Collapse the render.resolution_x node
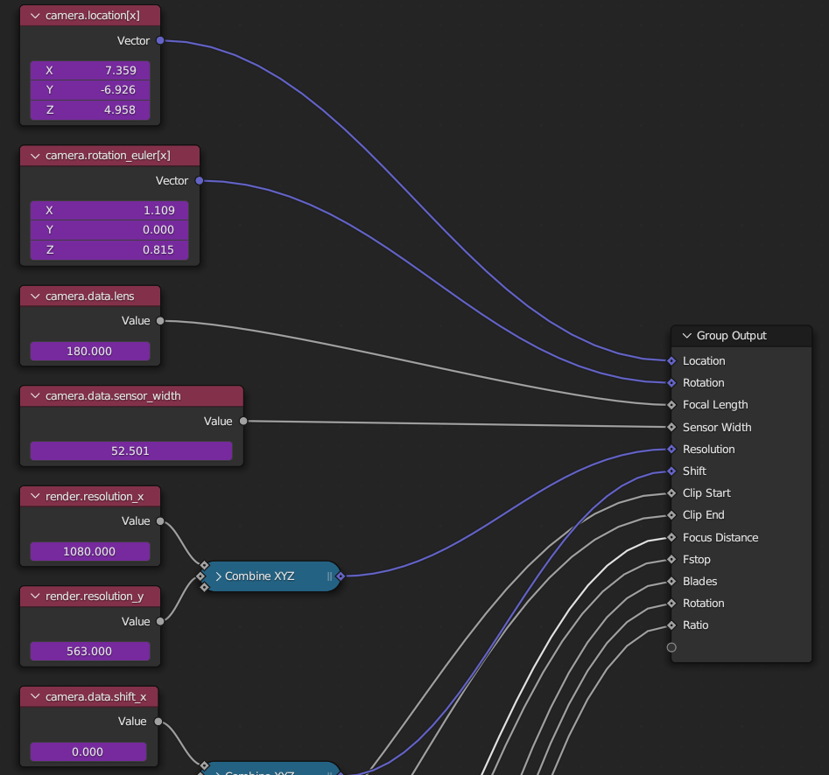 coord(35,497)
